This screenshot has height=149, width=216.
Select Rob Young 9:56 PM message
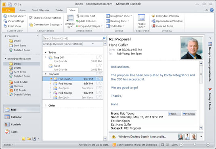73,84
